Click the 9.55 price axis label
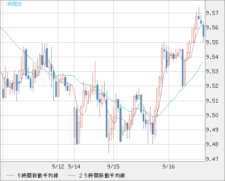Screen dimensions: 225x181 212,42
